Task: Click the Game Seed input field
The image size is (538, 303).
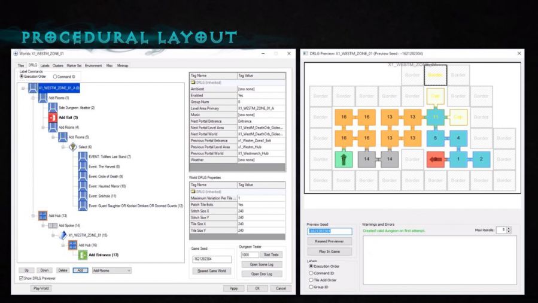Action: 212,259
